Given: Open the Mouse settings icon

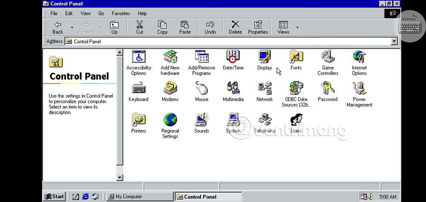Looking at the screenshot, I should 201,88.
